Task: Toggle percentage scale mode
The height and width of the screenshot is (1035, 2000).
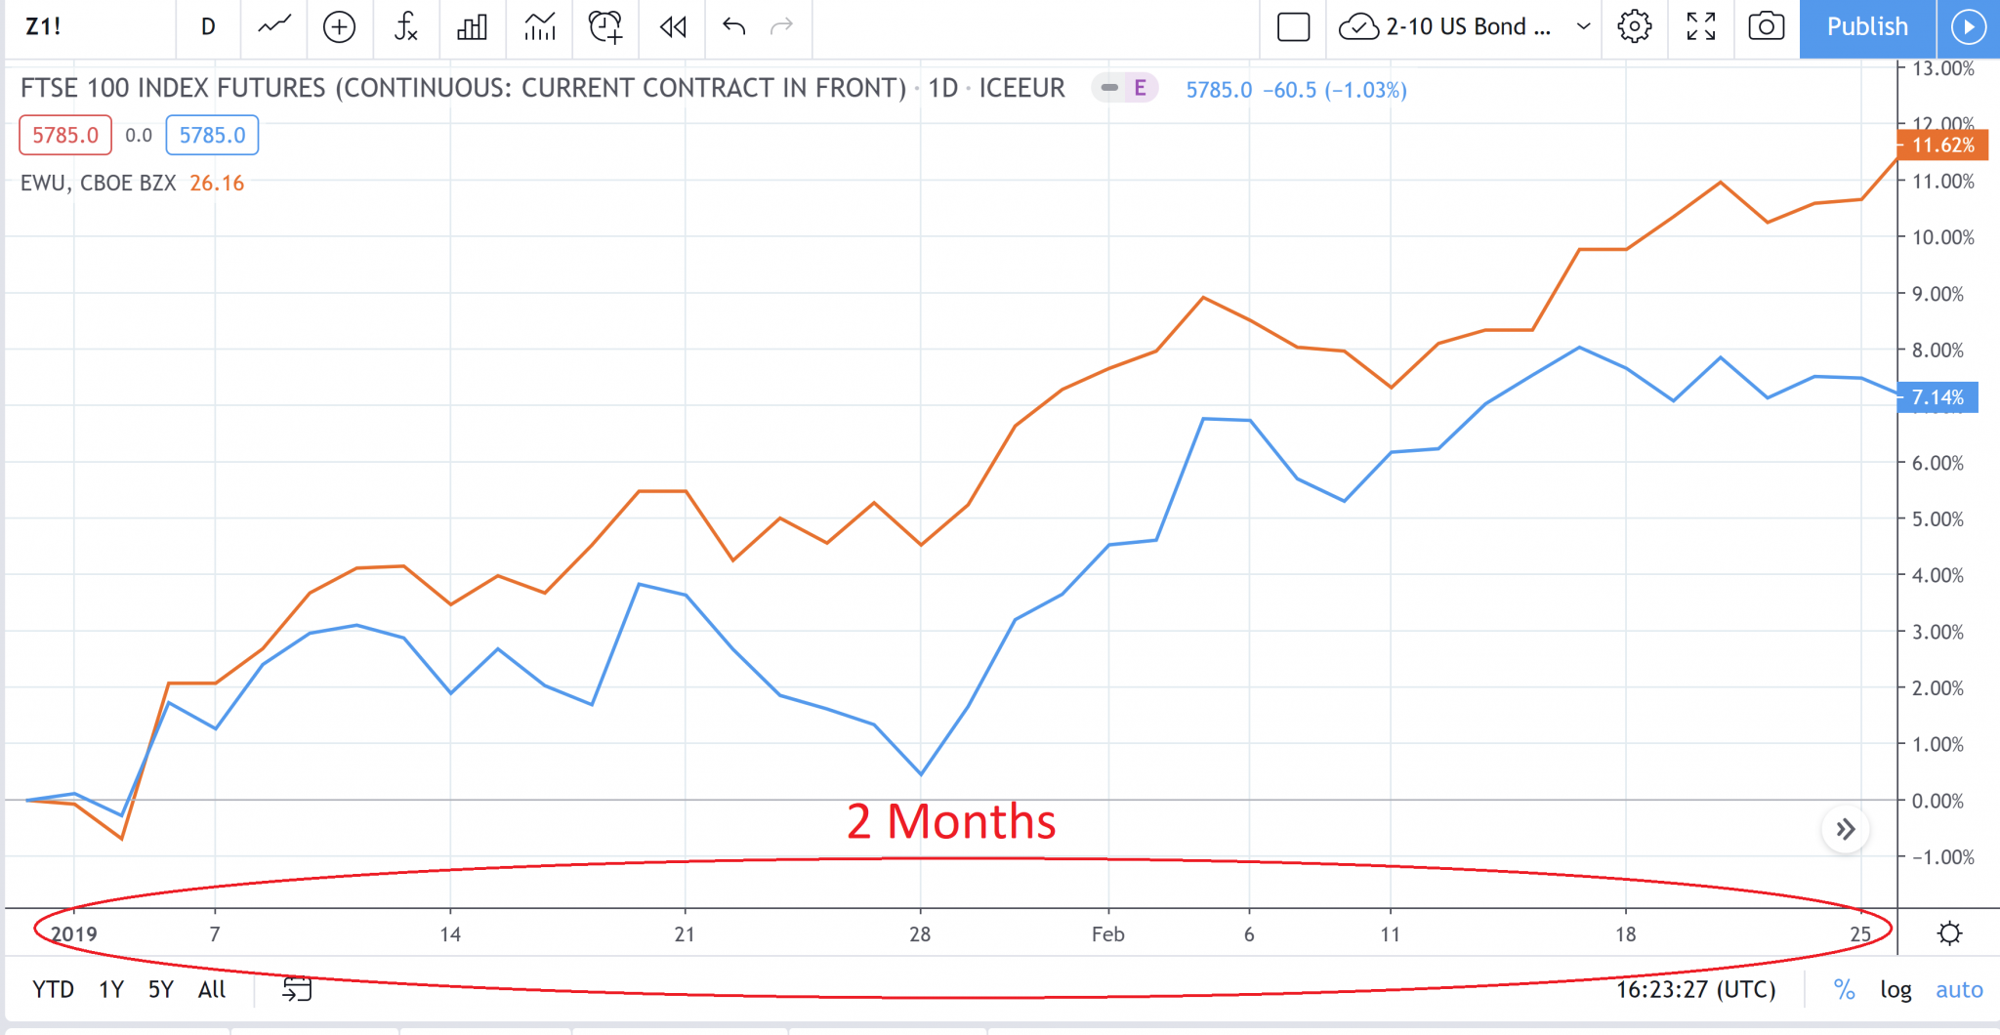Action: 1844,989
